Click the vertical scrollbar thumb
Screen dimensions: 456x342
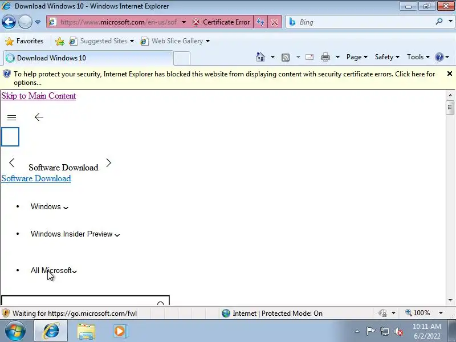click(450, 107)
